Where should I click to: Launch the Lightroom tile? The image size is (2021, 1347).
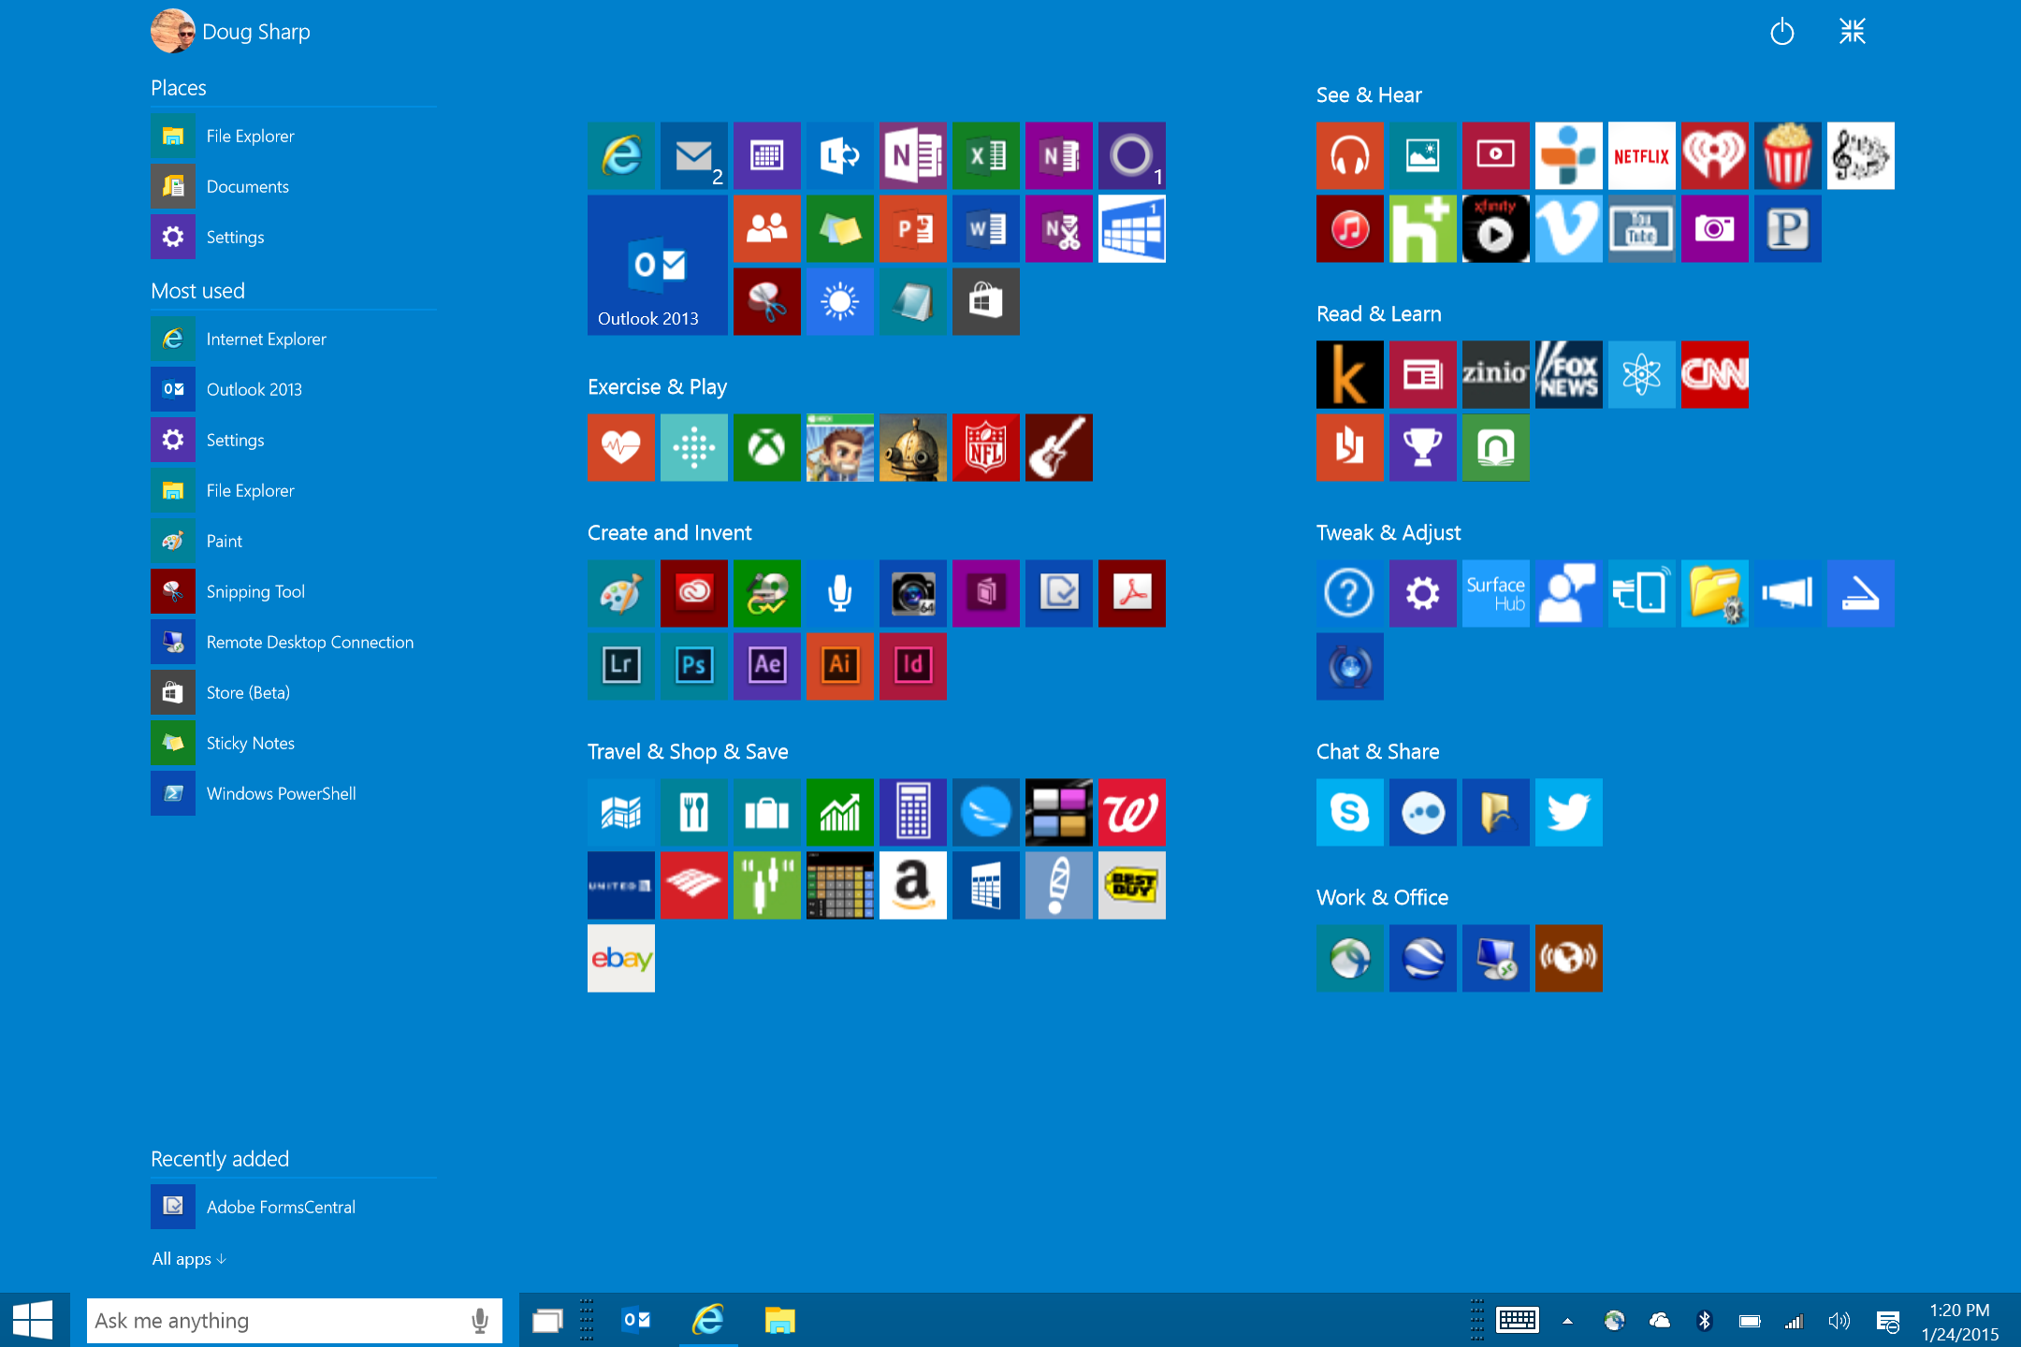(x=620, y=666)
